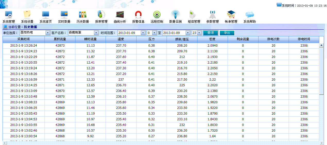Click the vertical scrollbar up arrow
Viewport: 327px width, 145px height.
pos(321,45)
